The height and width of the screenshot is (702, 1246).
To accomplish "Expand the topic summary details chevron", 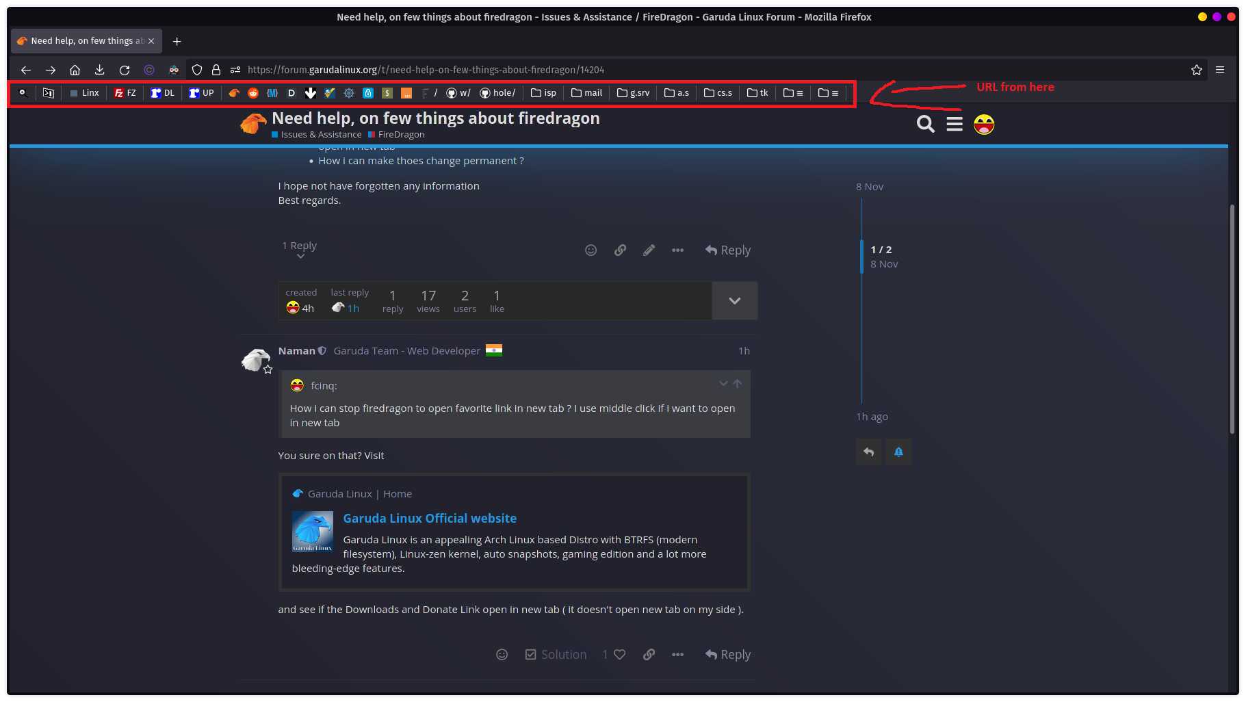I will pos(735,301).
